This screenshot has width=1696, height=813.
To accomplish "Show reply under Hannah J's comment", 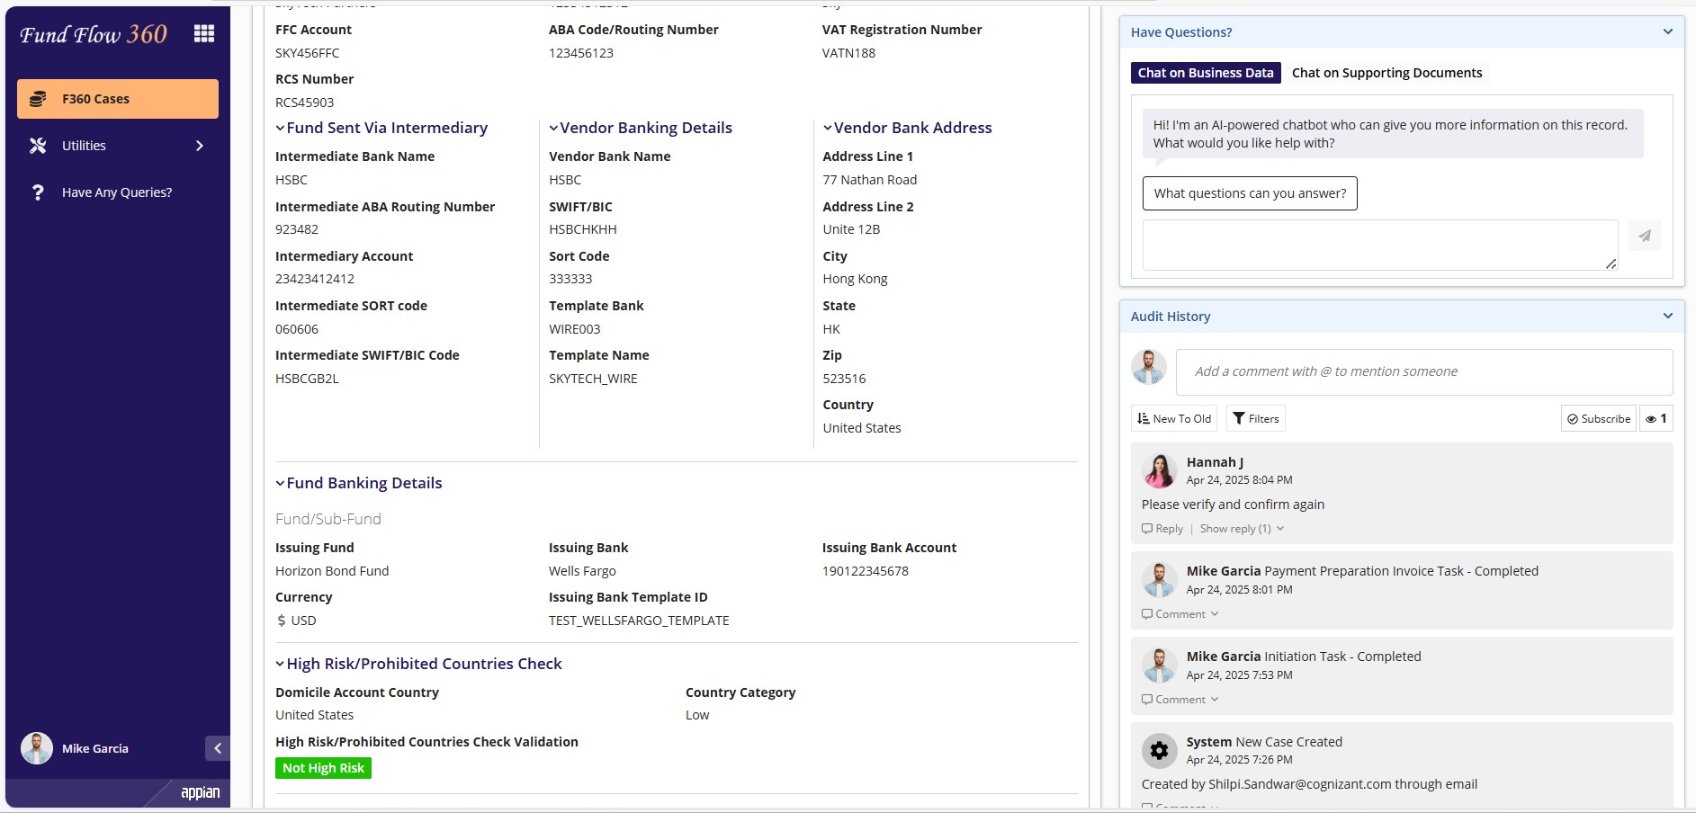I will pos(1242,529).
